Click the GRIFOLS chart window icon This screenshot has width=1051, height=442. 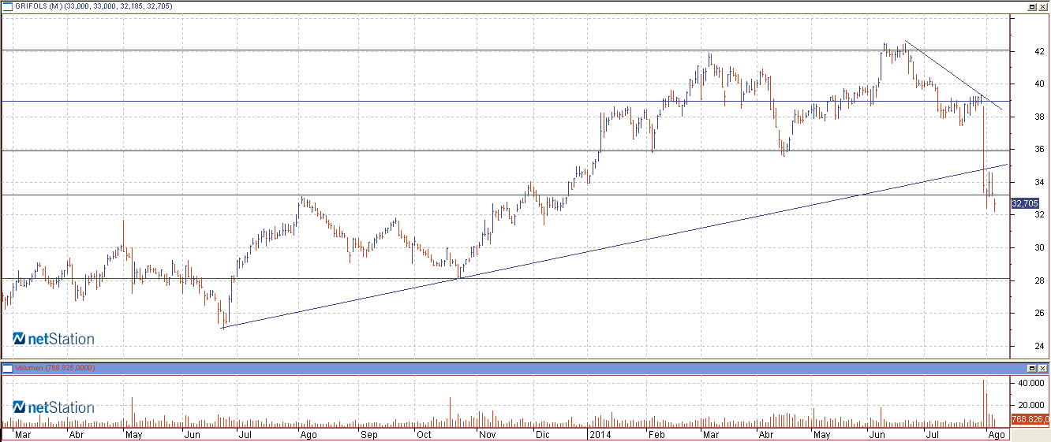coord(7,6)
